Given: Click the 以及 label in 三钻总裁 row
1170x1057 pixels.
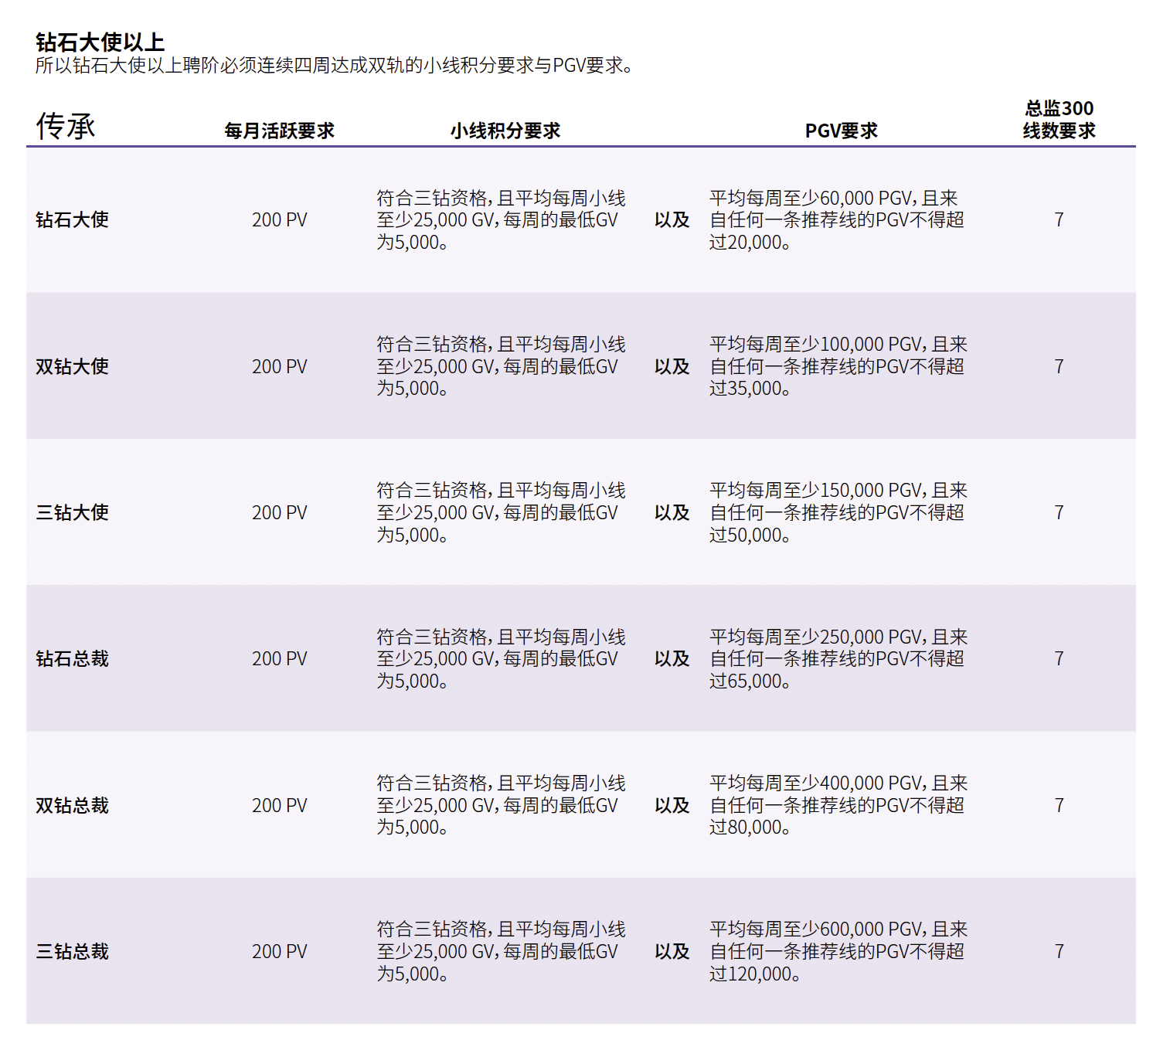Looking at the screenshot, I should pos(672,951).
